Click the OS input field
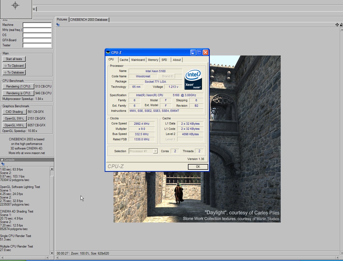Image resolution: width=343 pixels, height=261 pixels. (x=37, y=35)
